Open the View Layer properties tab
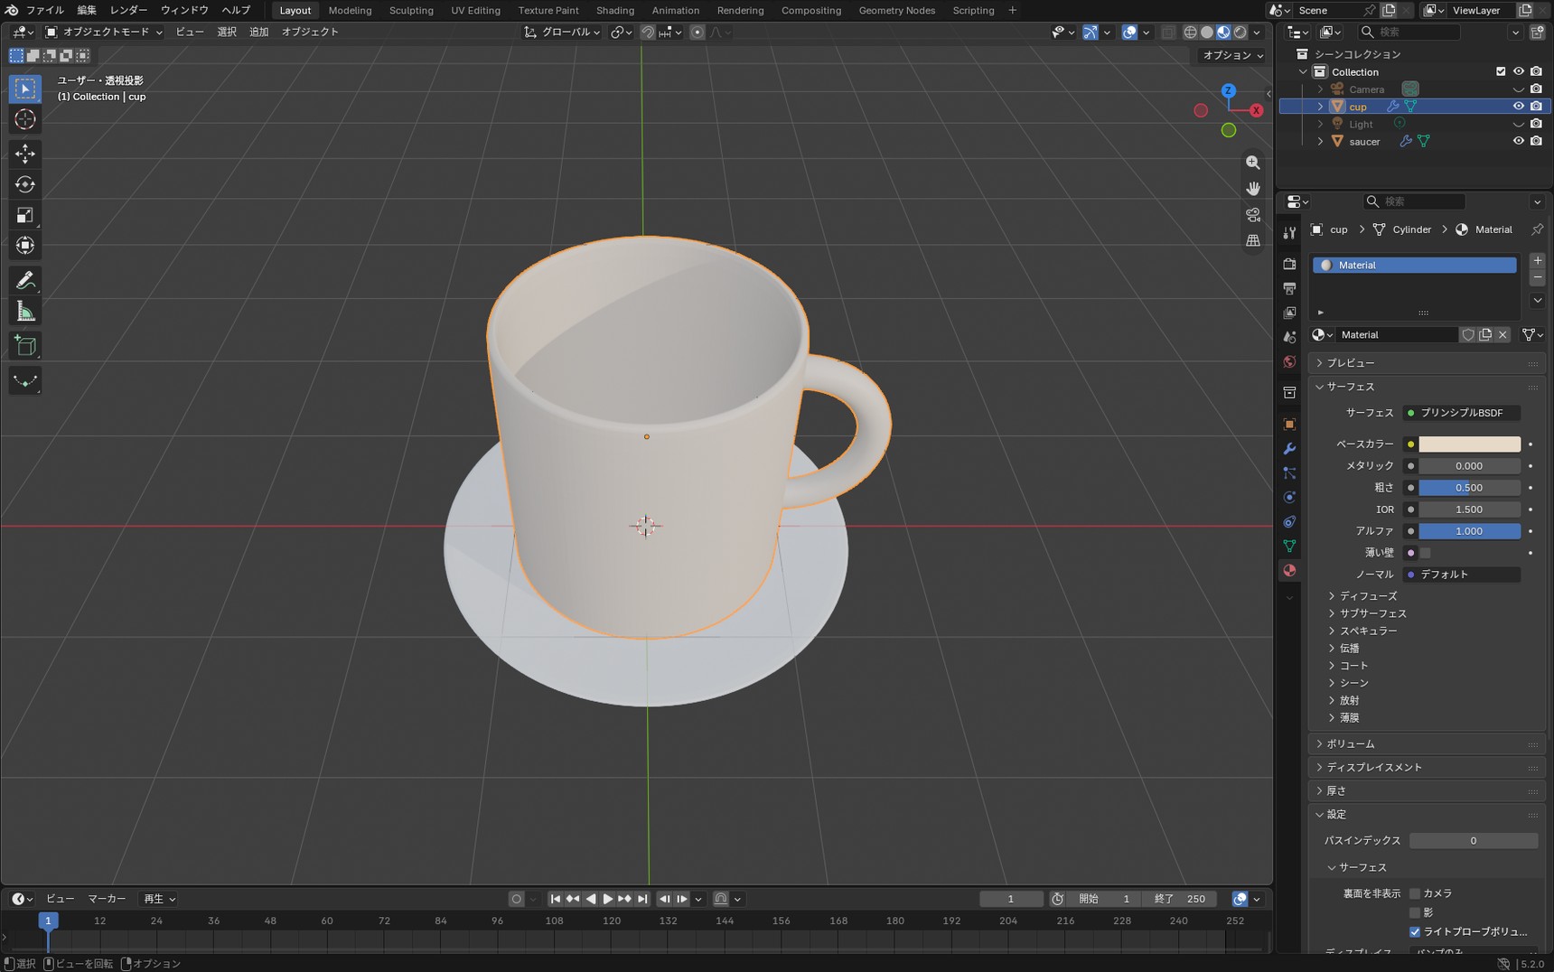1554x972 pixels. pos(1289,313)
